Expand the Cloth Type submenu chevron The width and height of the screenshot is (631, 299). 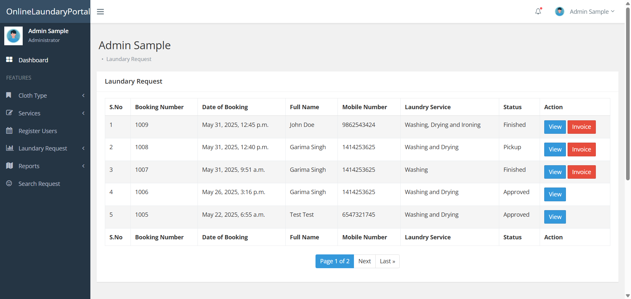point(83,95)
